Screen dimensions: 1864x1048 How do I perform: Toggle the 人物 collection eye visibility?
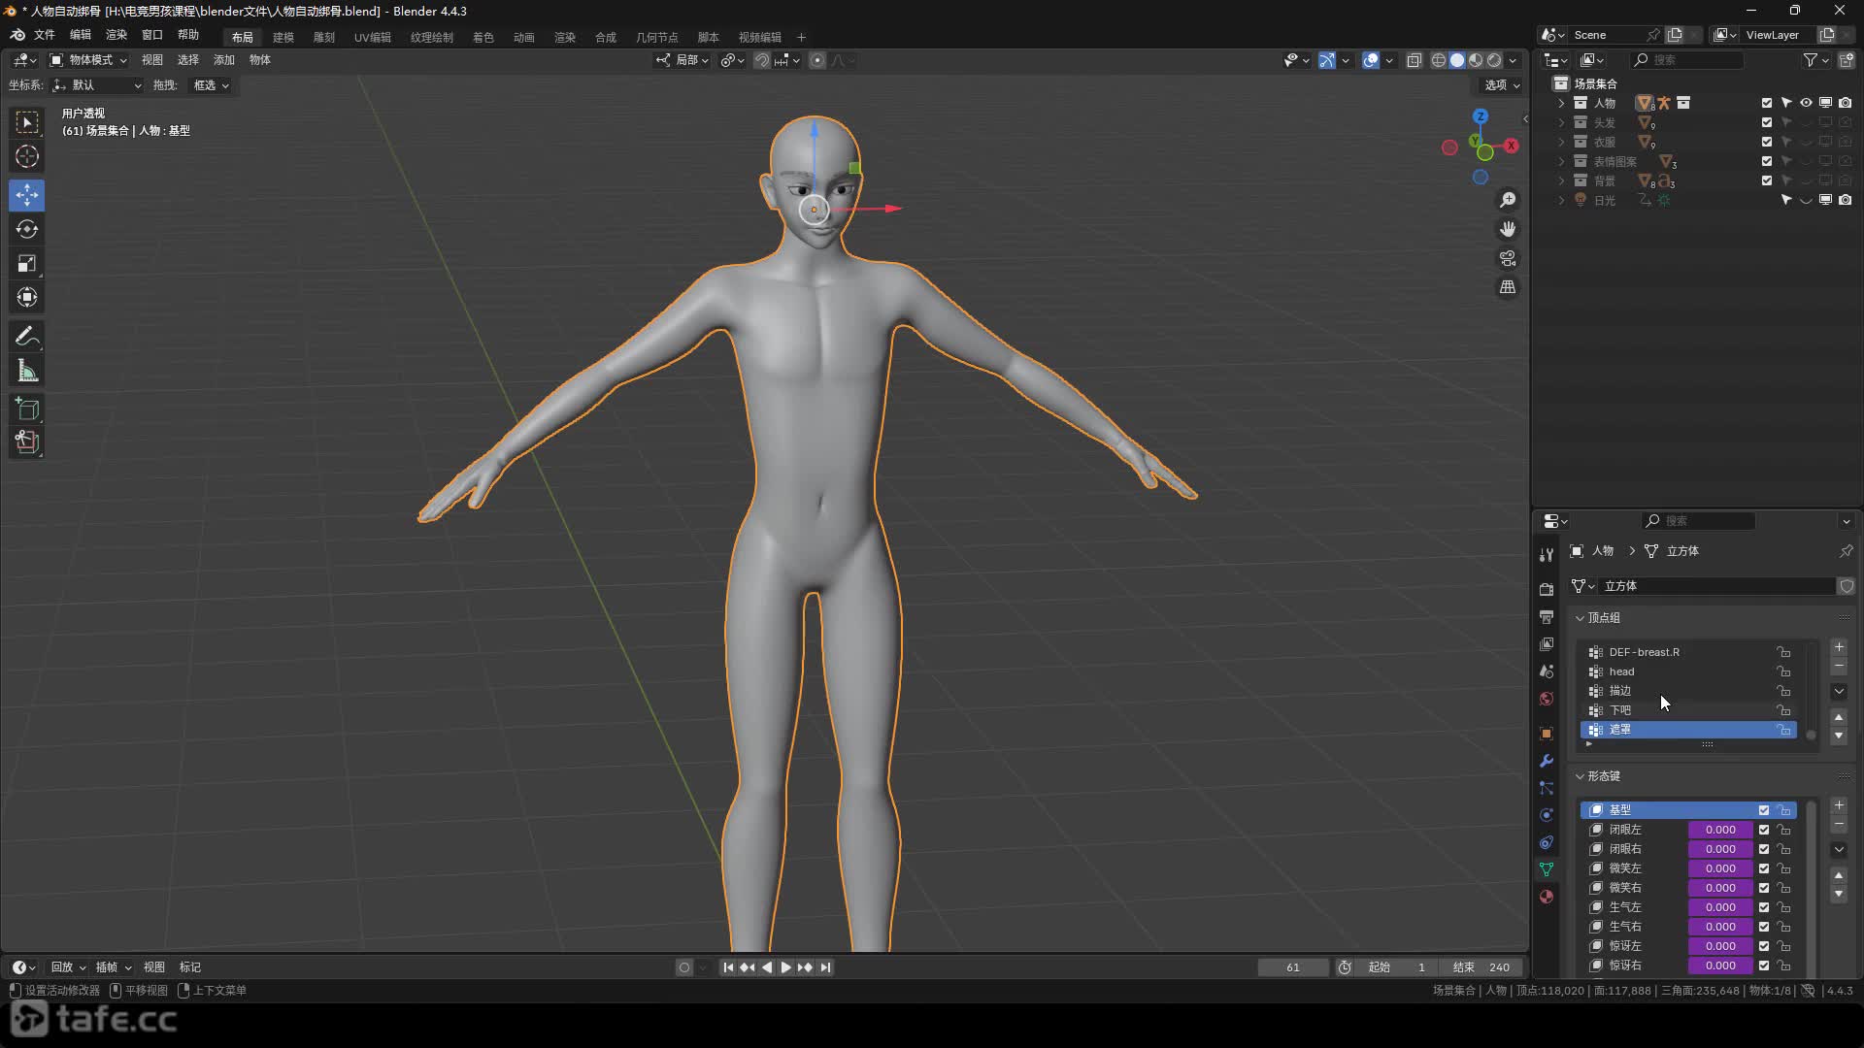coord(1806,103)
